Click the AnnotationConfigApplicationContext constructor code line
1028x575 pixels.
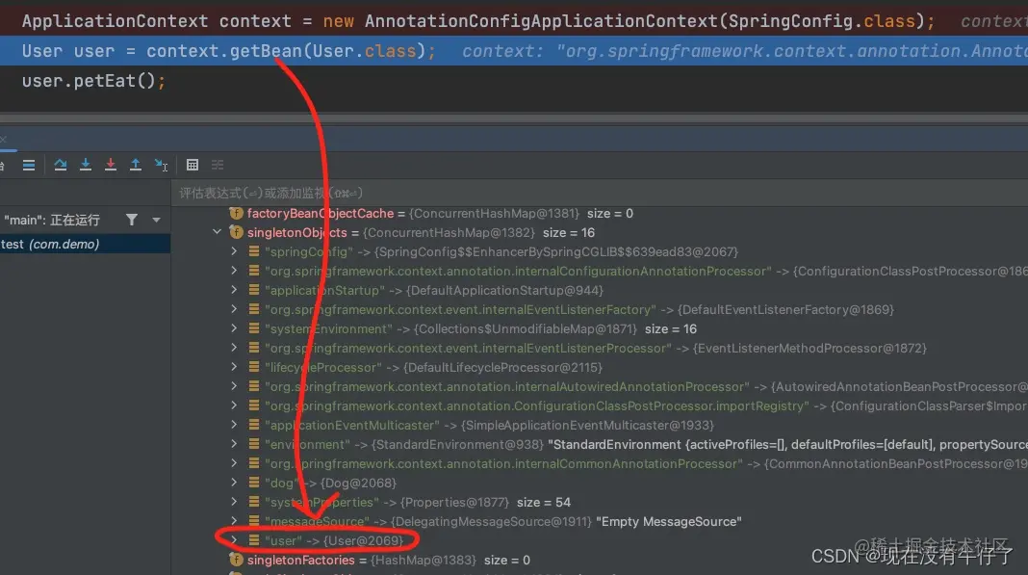point(478,20)
